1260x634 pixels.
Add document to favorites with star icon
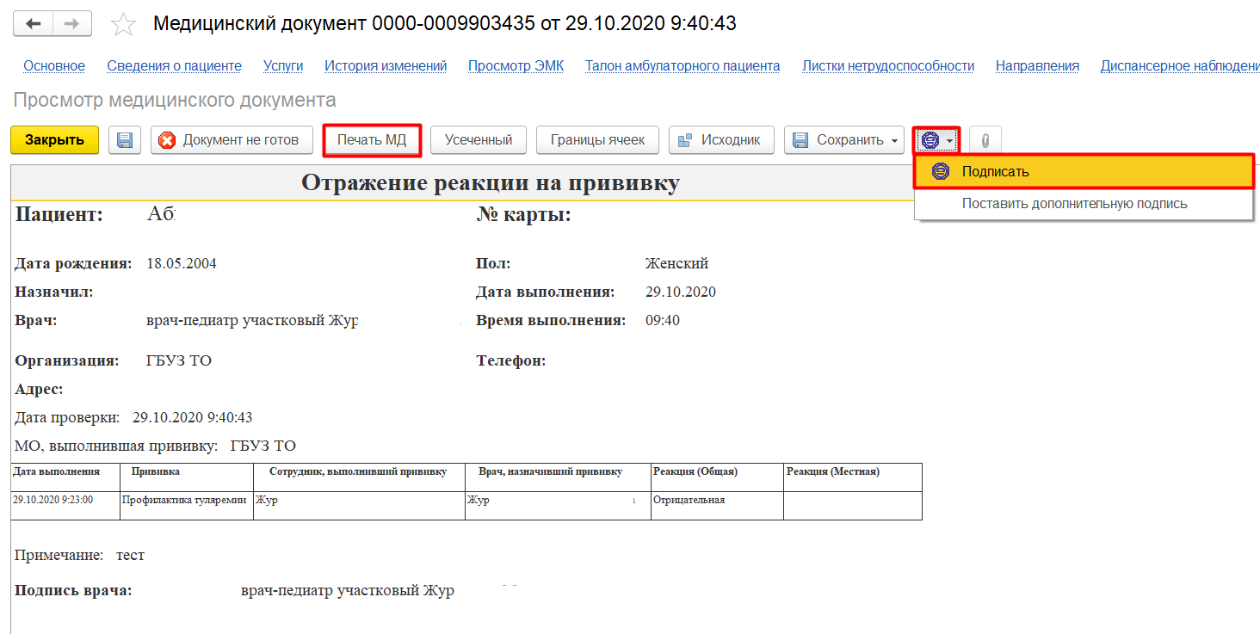124,24
